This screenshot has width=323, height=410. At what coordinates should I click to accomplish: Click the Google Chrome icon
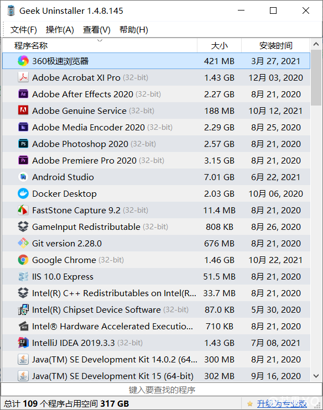[23, 260]
